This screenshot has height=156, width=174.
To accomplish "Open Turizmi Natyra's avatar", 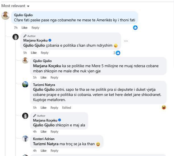I will (x=25, y=85).
